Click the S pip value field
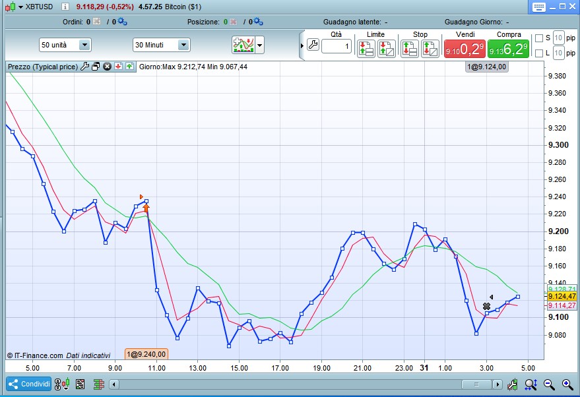This screenshot has height=397, width=580. pos(558,38)
